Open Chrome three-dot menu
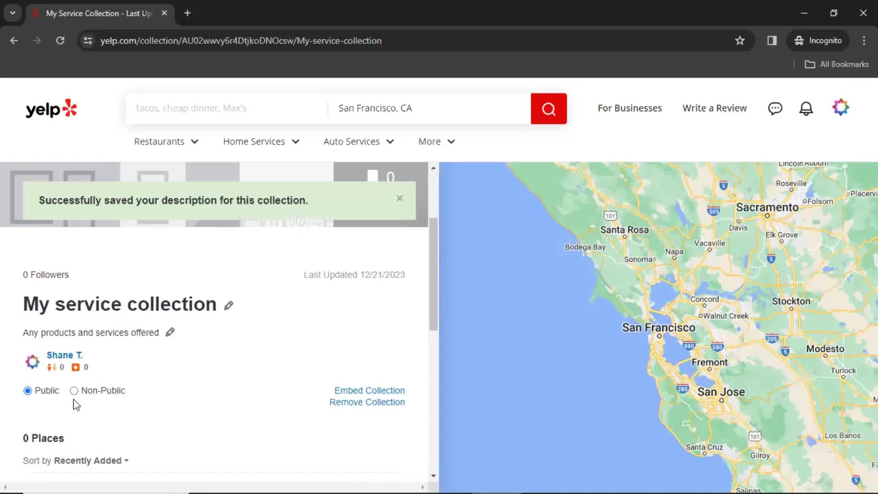The image size is (878, 494). 864,41
